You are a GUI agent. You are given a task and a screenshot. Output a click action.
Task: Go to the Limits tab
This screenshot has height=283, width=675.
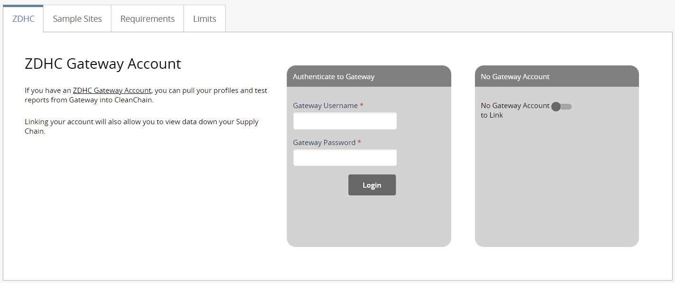tap(205, 19)
